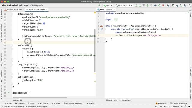The width and height of the screenshot is (192, 108).
Task: Click the android() breadcrumb below the editor
Action: pos(17,100)
